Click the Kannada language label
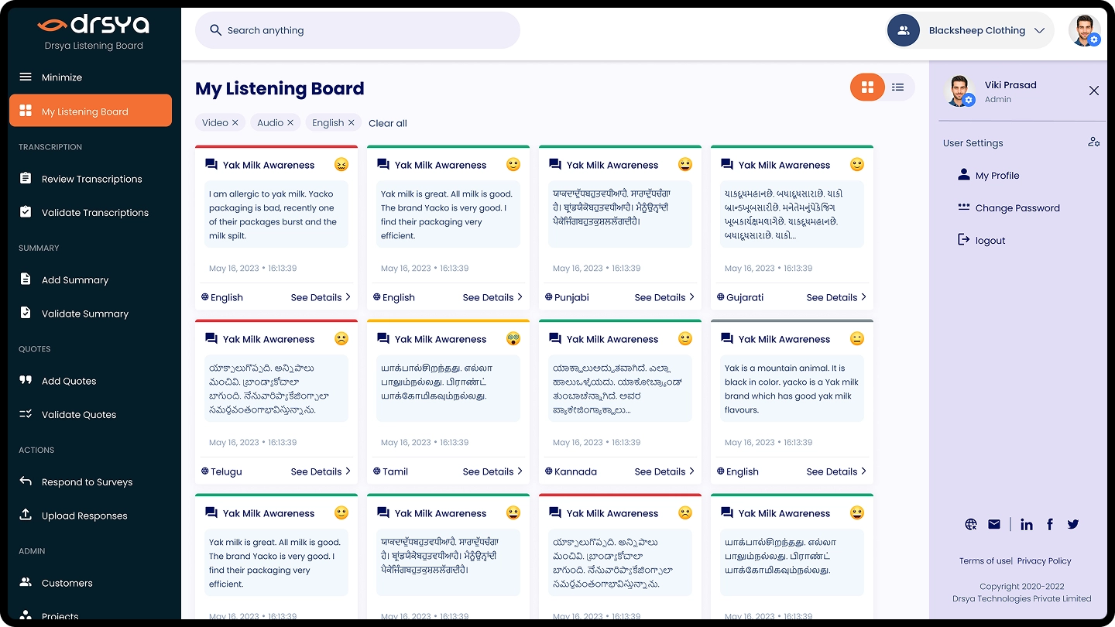 pos(576,471)
